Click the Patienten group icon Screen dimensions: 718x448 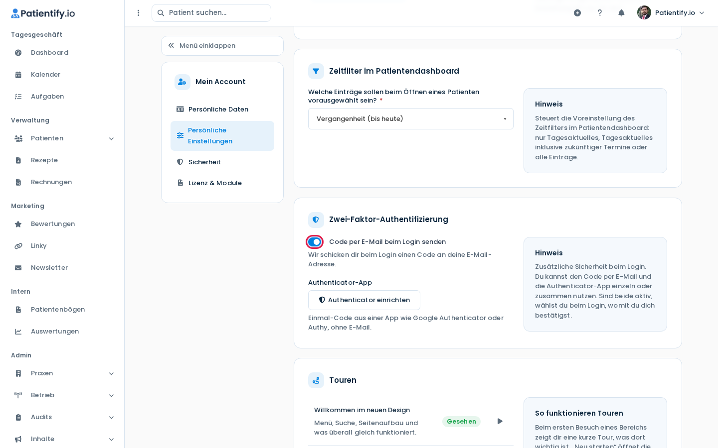click(18, 138)
